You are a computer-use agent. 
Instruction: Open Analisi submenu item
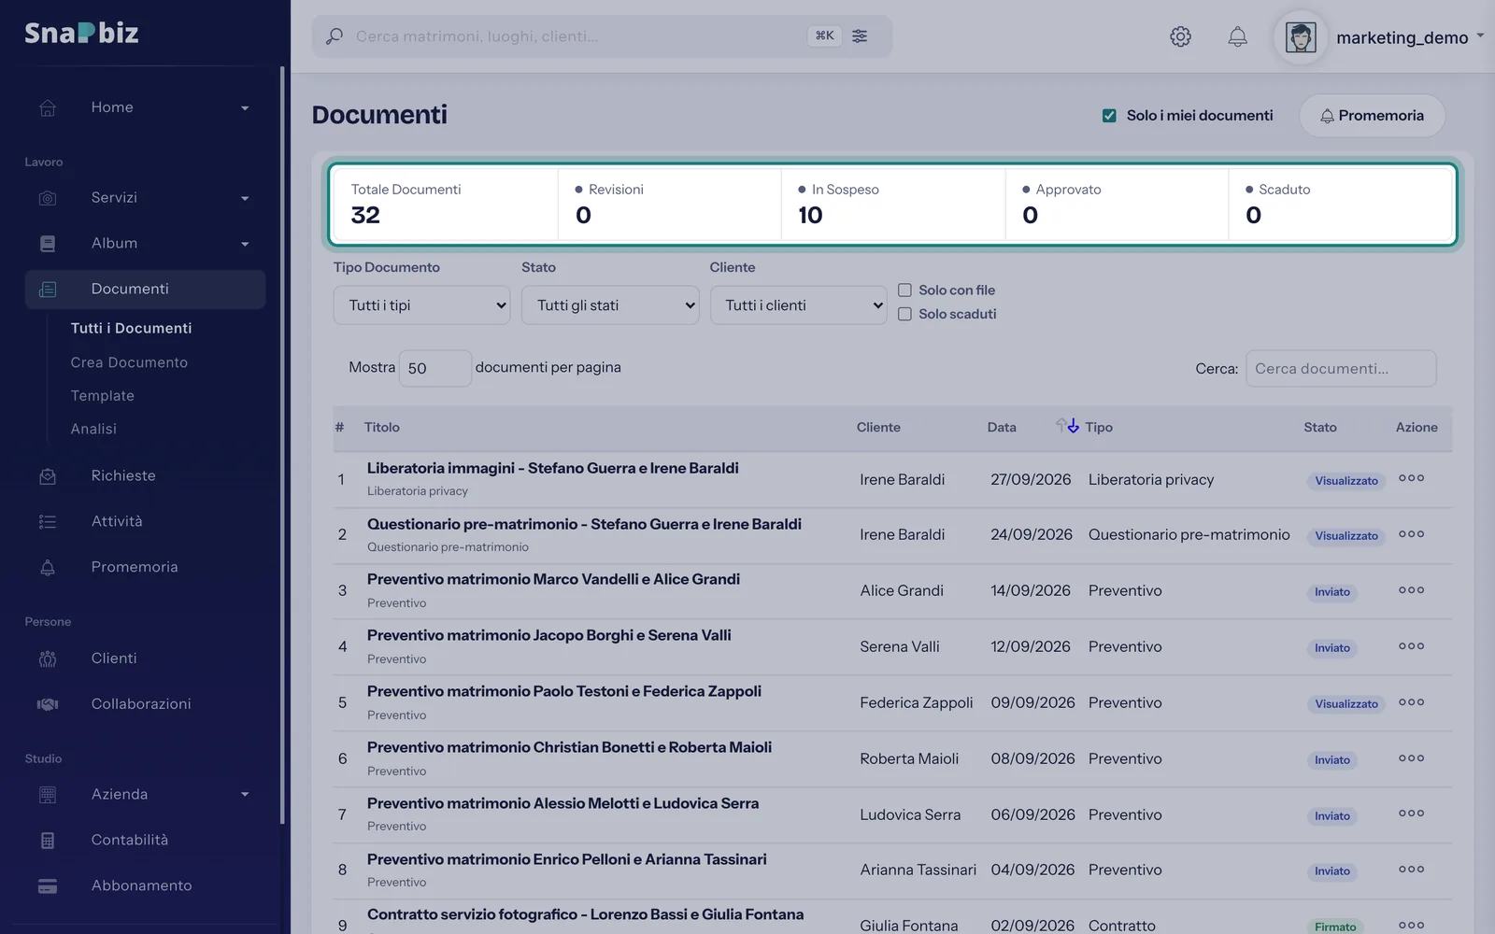pyautogui.click(x=93, y=430)
